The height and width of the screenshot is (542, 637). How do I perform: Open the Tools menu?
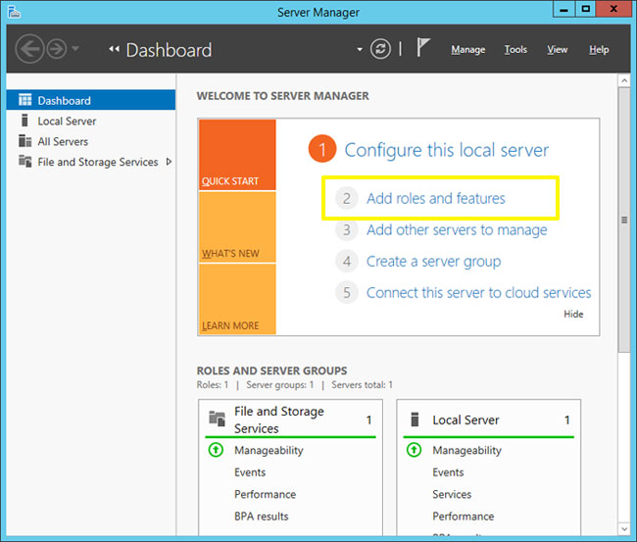click(515, 50)
